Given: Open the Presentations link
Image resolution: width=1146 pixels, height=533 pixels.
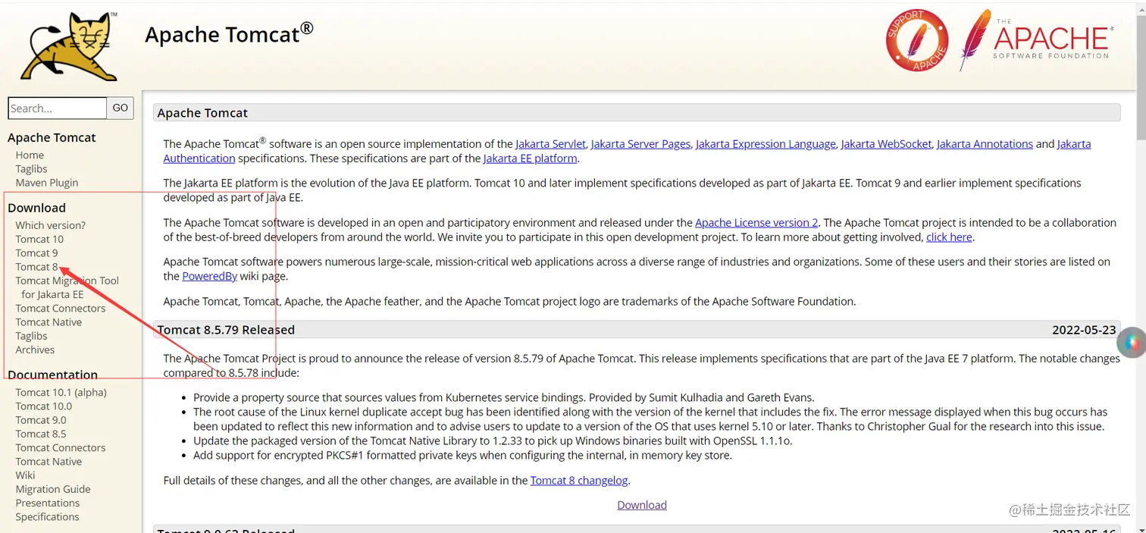Looking at the screenshot, I should tap(48, 503).
